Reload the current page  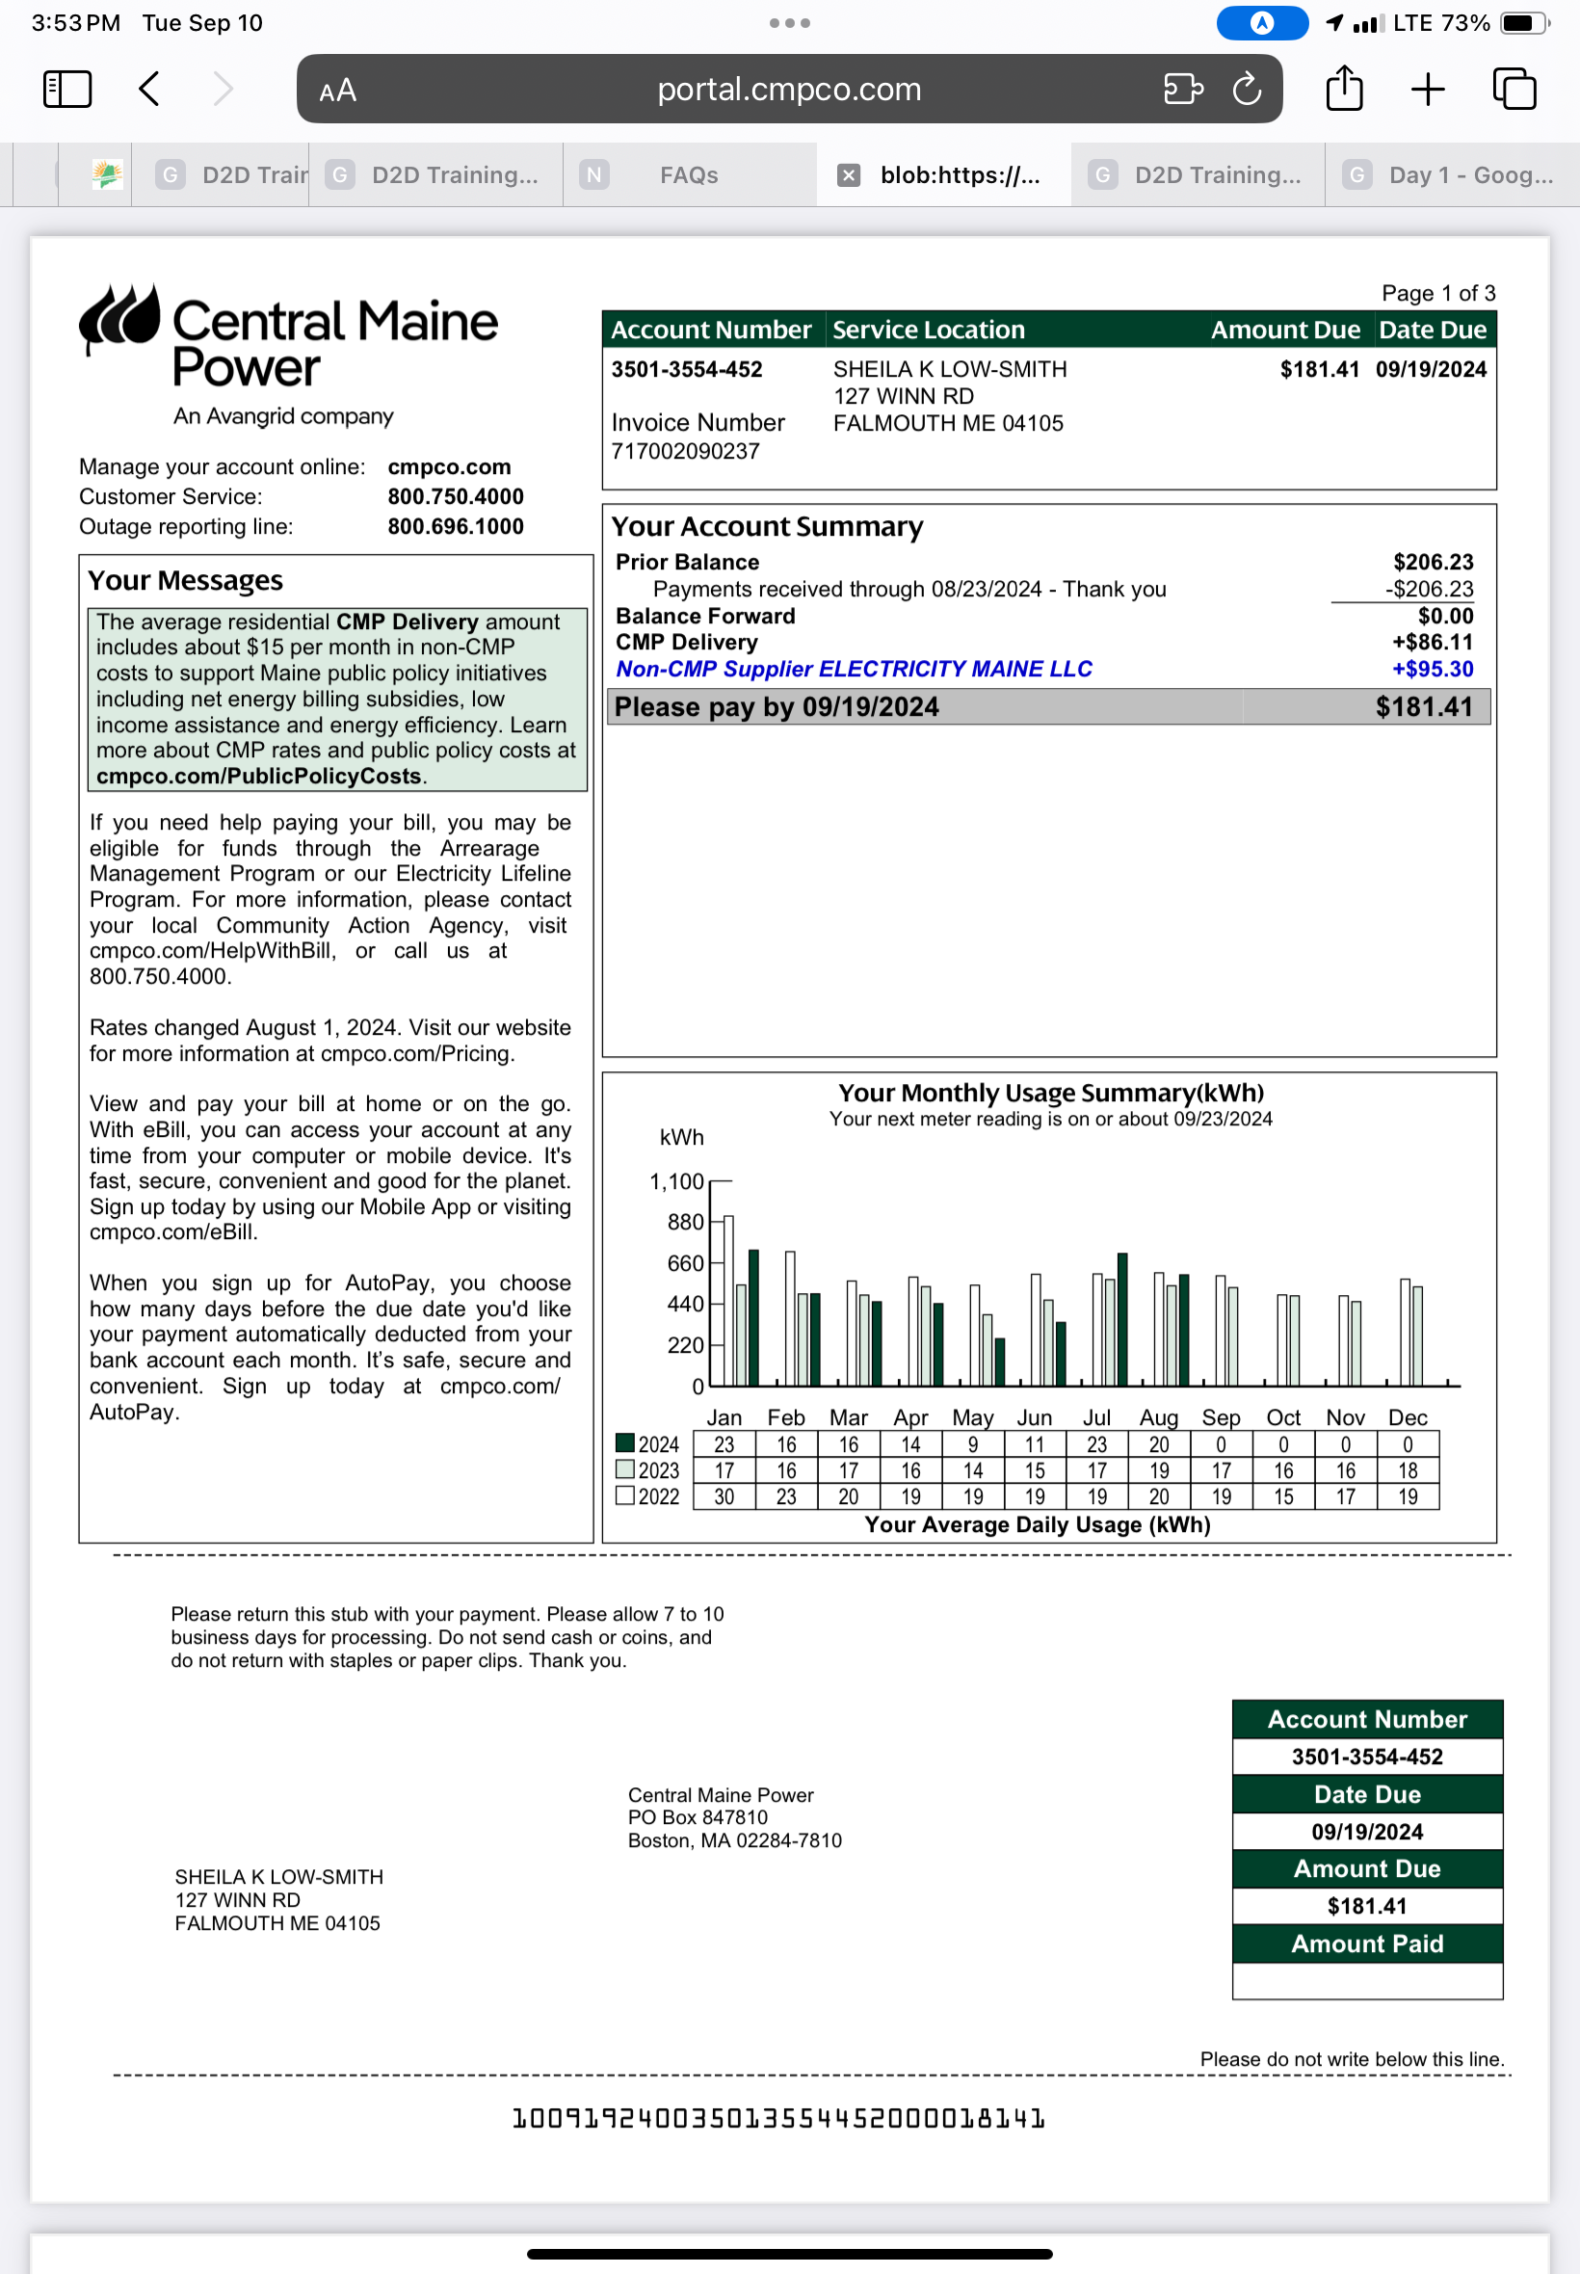1247,89
